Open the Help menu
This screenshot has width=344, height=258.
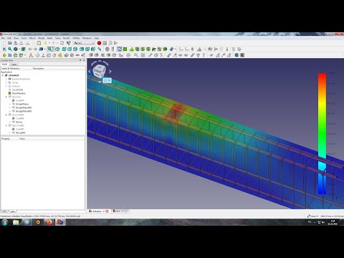coord(96,38)
